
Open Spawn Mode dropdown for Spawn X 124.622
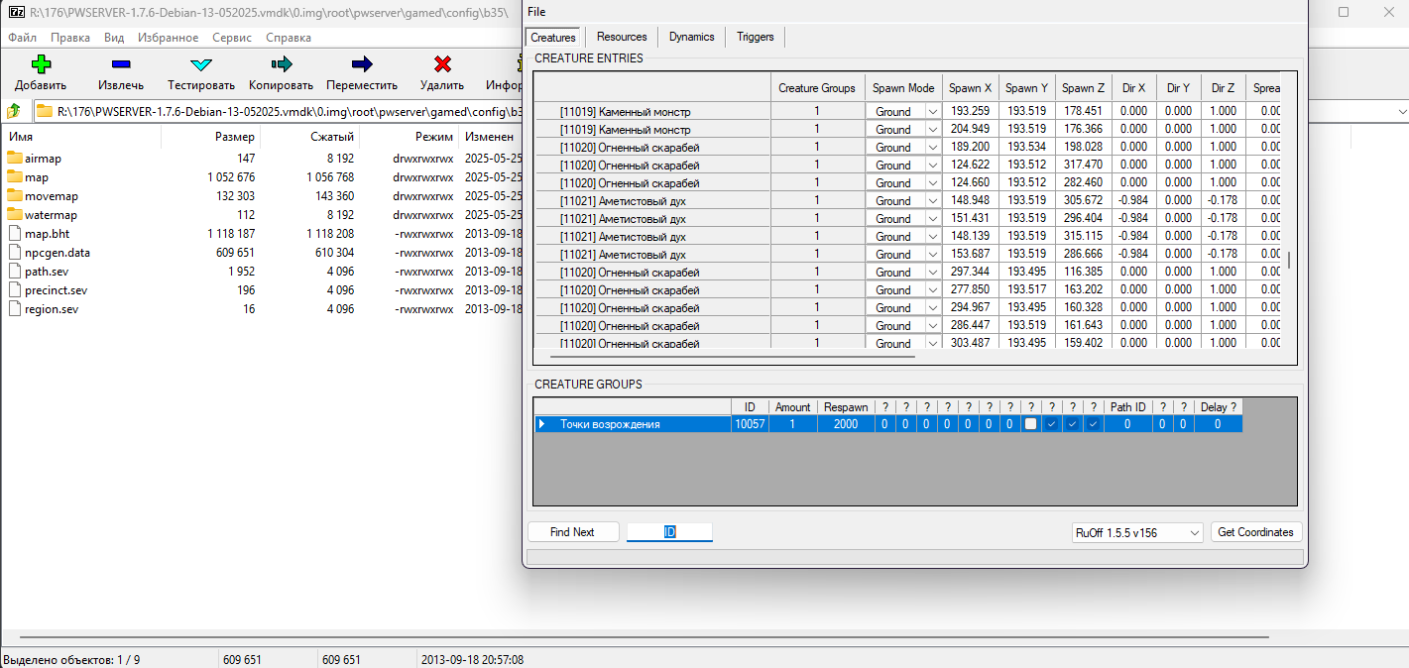point(932,166)
